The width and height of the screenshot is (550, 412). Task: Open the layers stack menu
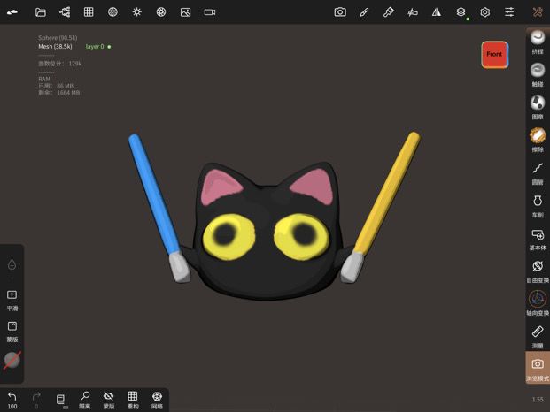pyautogui.click(x=461, y=12)
